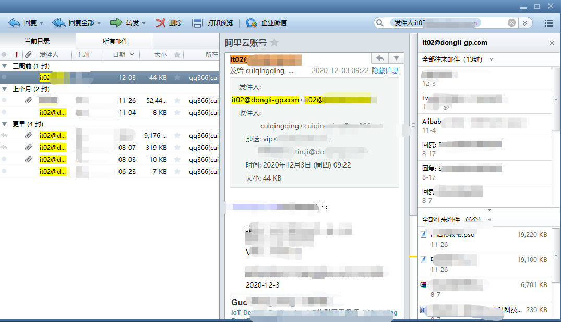The width and height of the screenshot is (561, 322).
Task: Open the Forward dropdown arrow
Action: pos(144,23)
